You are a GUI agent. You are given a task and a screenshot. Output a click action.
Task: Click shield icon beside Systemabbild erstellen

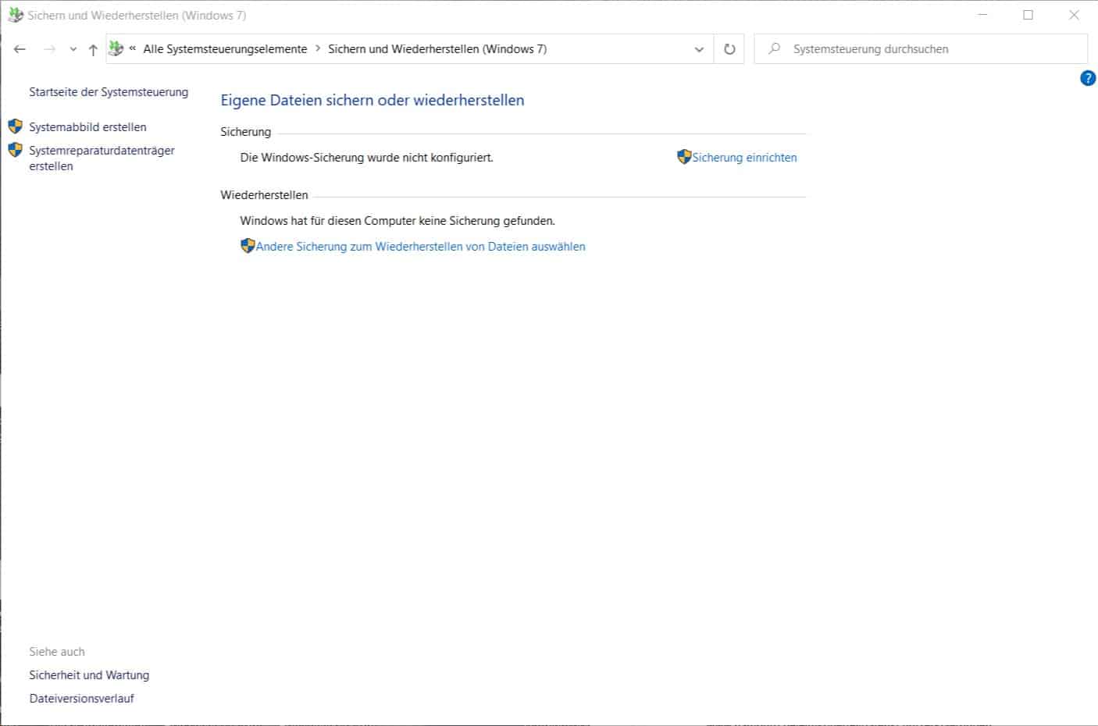click(15, 126)
